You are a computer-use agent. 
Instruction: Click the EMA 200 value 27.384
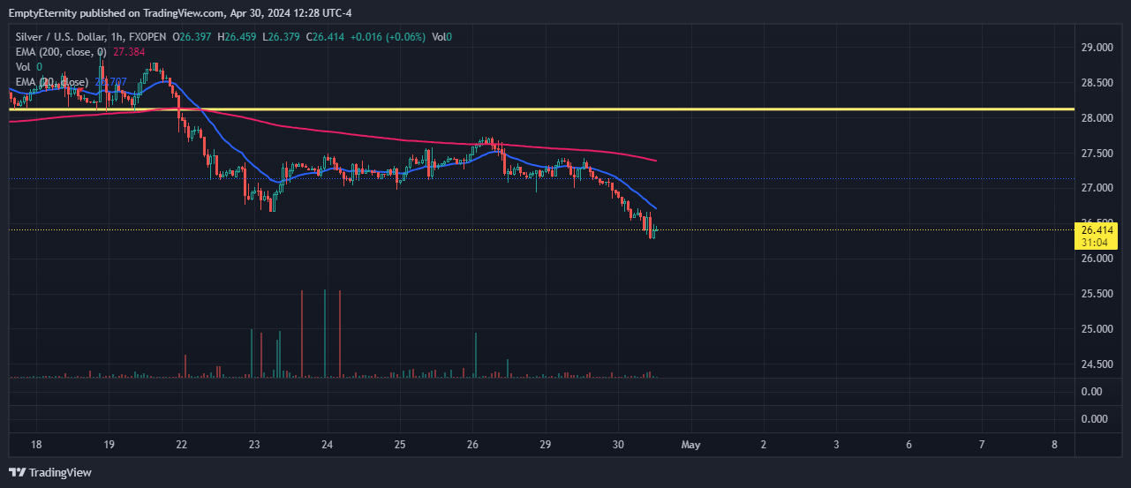tap(129, 52)
